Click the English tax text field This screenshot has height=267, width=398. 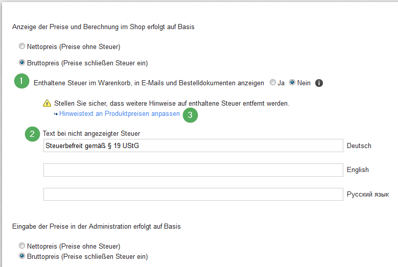tap(193, 170)
